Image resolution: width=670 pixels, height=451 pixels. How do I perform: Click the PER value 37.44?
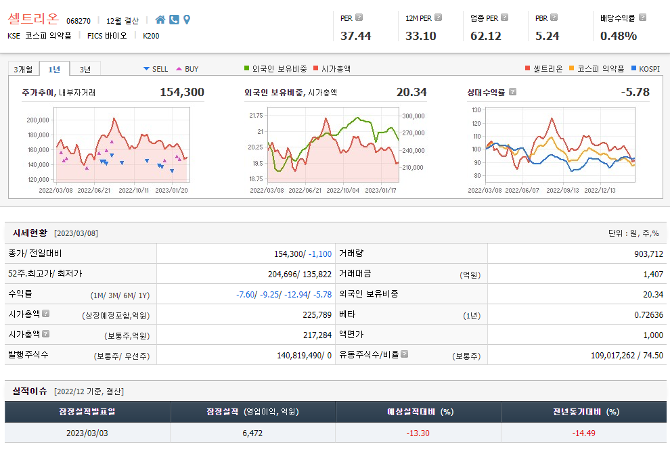(355, 36)
